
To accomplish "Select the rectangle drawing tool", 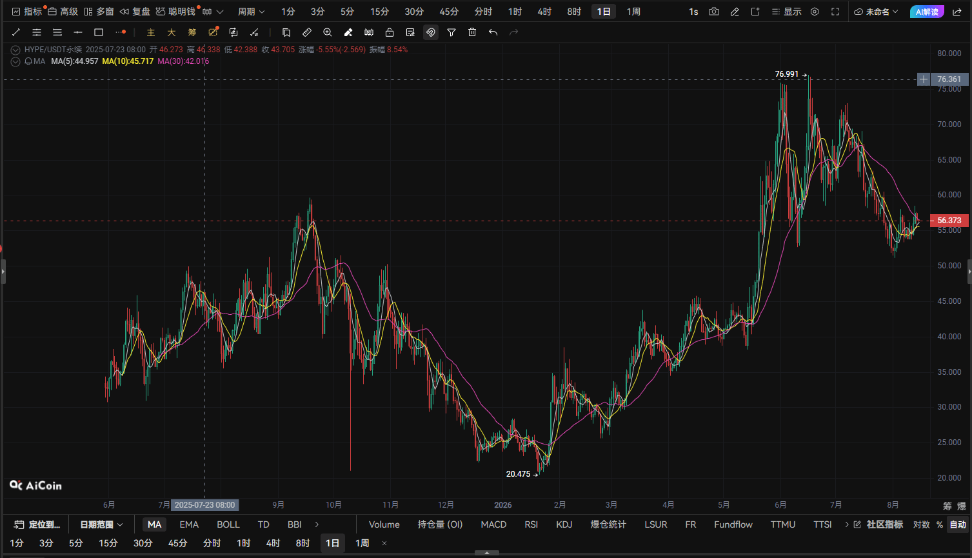I will (x=99, y=32).
